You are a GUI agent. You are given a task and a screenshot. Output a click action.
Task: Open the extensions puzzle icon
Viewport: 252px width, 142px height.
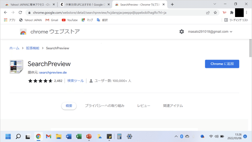[x=232, y=12]
